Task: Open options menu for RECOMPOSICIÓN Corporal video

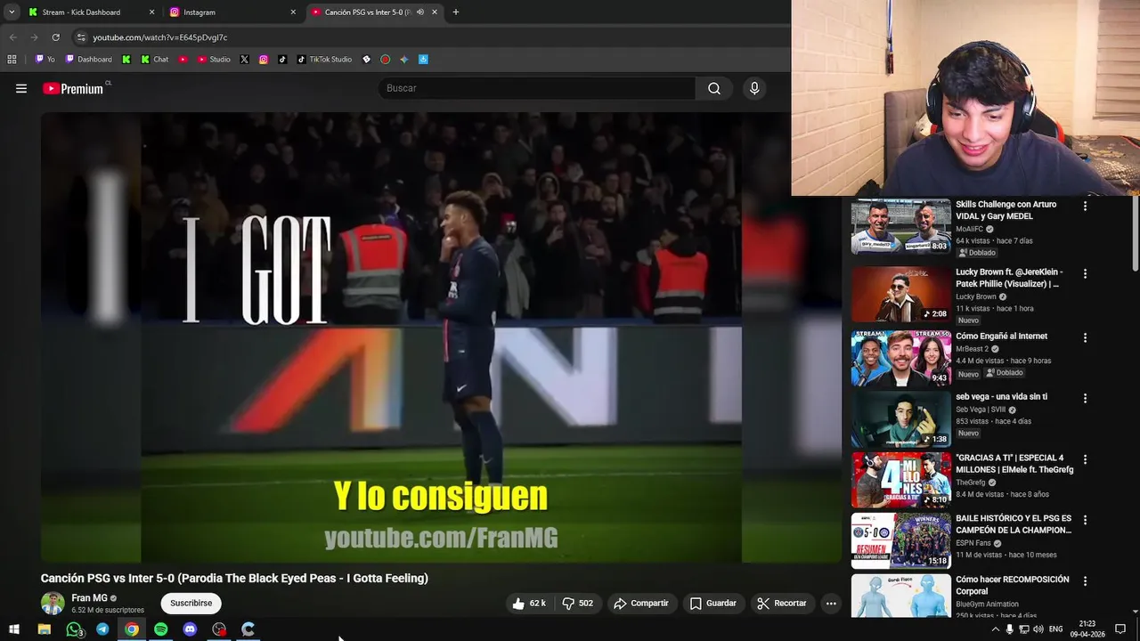Action: click(1085, 580)
